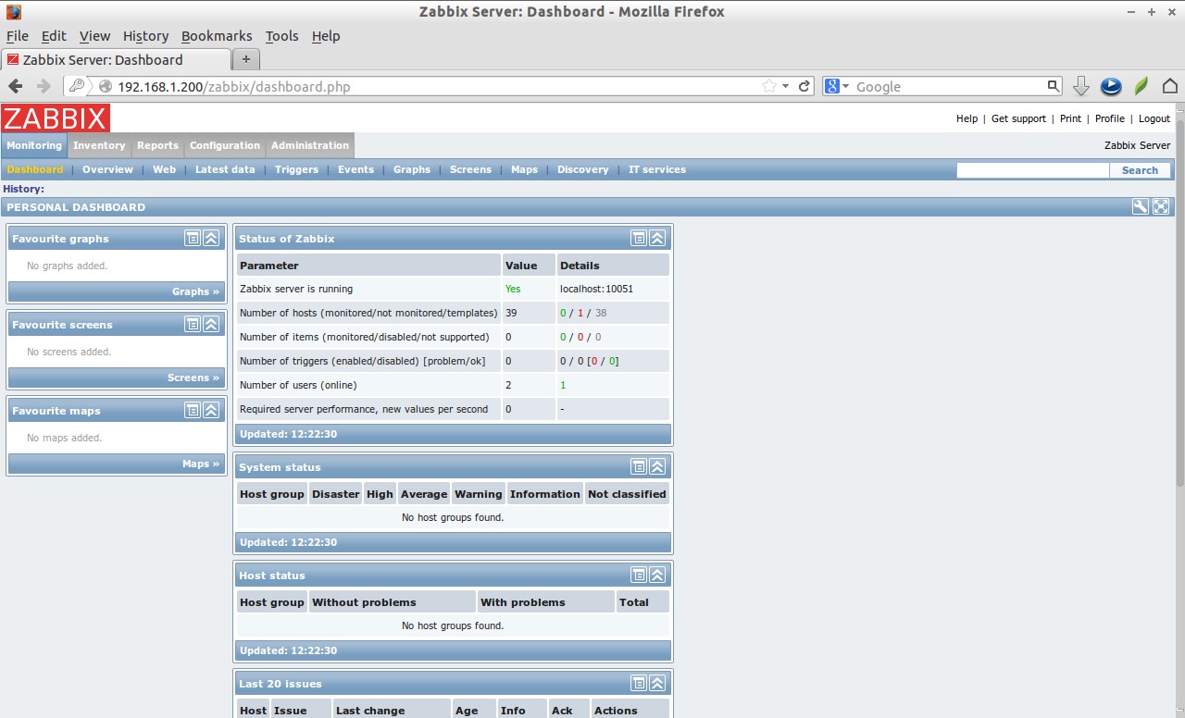Open the History menu
Screen dimensions: 1185x718
coord(145,36)
